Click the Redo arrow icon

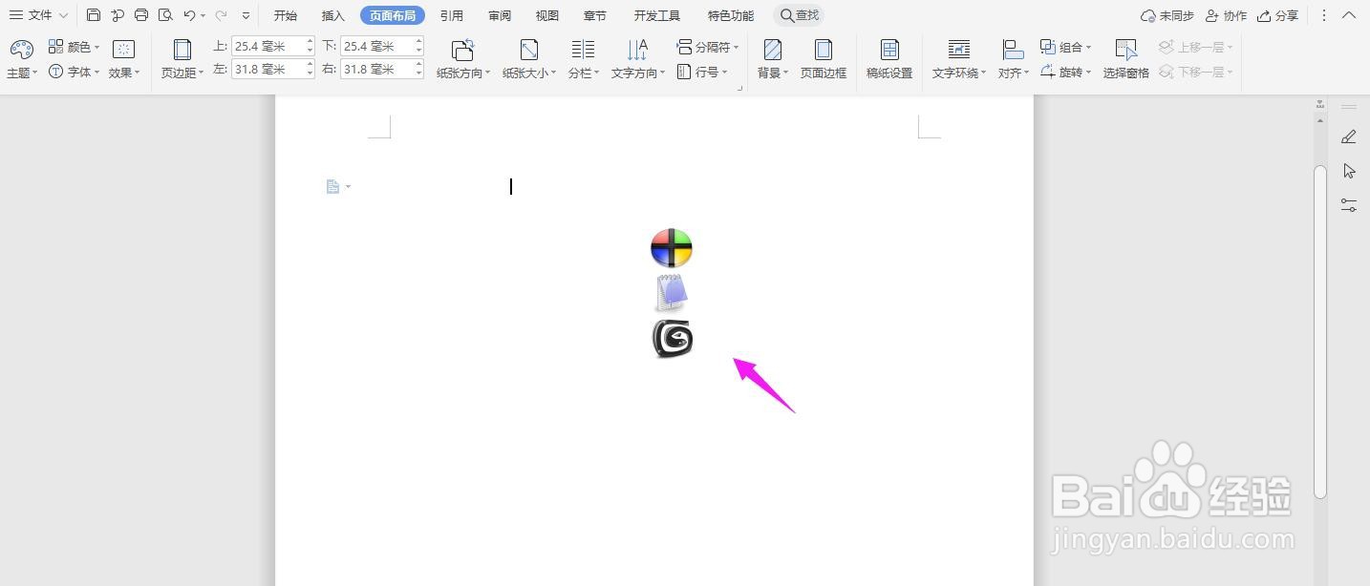(x=221, y=15)
